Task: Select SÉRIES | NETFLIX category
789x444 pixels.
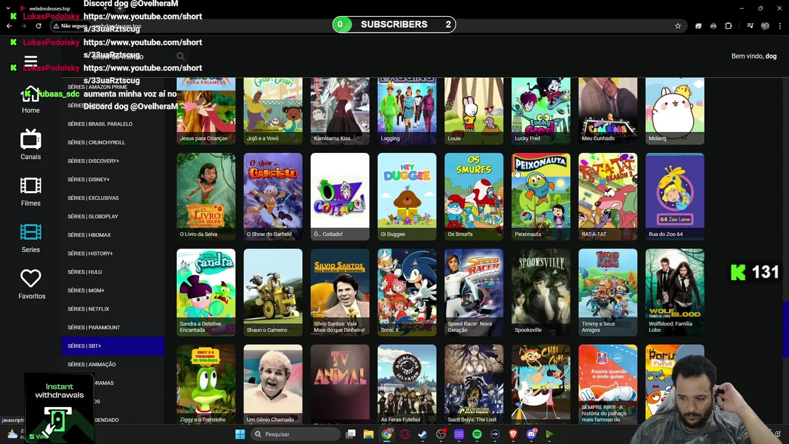Action: (x=113, y=309)
